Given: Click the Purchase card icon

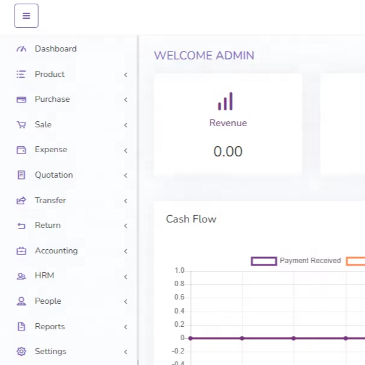Looking at the screenshot, I should point(21,99).
